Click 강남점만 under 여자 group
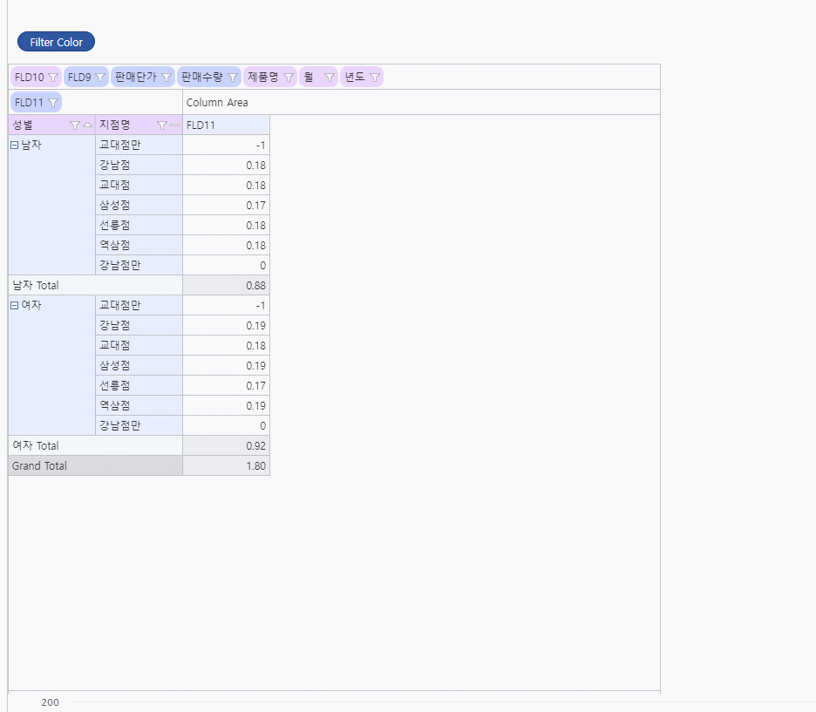The image size is (816, 712). 139,426
